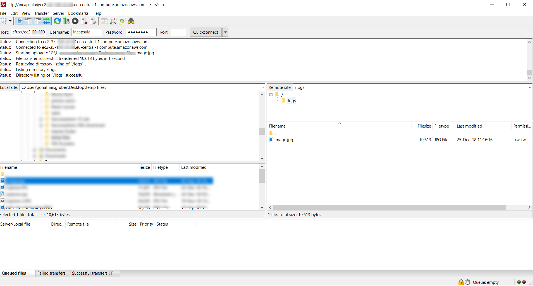Toggle remote directory tree display
533x286 pixels.
point(37,21)
